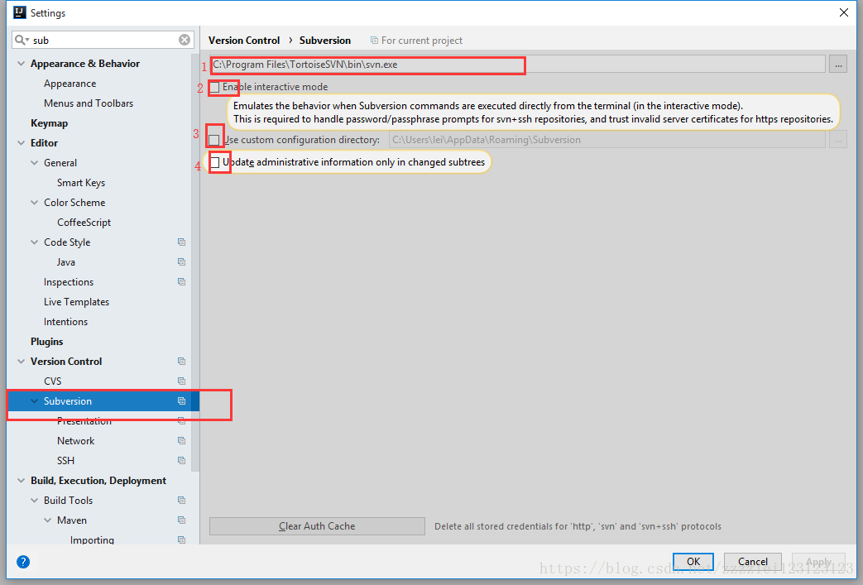Viewport: 863px width, 585px height.
Task: Click the project-level icon beside Build Tools
Action: 182,501
